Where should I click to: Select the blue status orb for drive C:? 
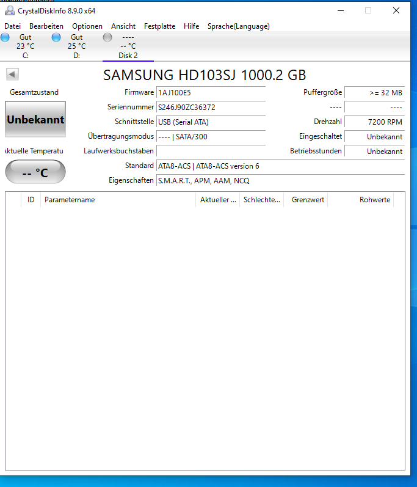click(5, 37)
